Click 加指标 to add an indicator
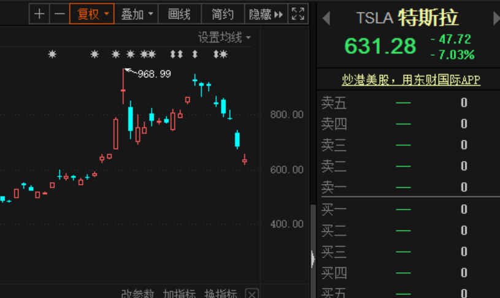 (179, 294)
